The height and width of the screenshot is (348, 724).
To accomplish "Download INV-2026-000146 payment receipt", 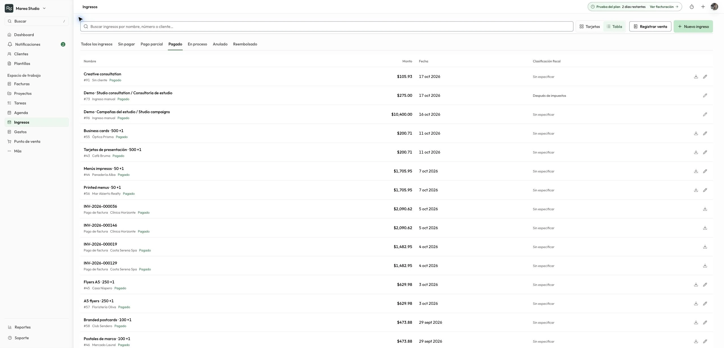I will (705, 228).
